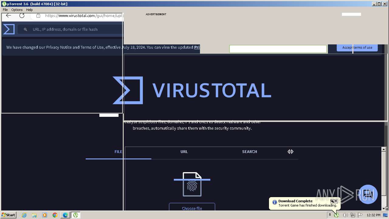The height and width of the screenshot is (219, 389).
Task: Open the network tray icon
Action: (x=353, y=215)
